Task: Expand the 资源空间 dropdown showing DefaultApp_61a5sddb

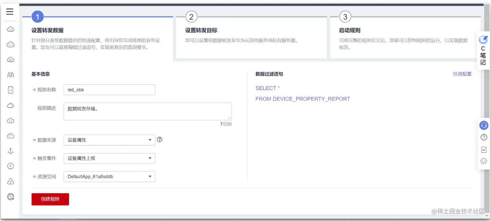Action: (x=109, y=176)
